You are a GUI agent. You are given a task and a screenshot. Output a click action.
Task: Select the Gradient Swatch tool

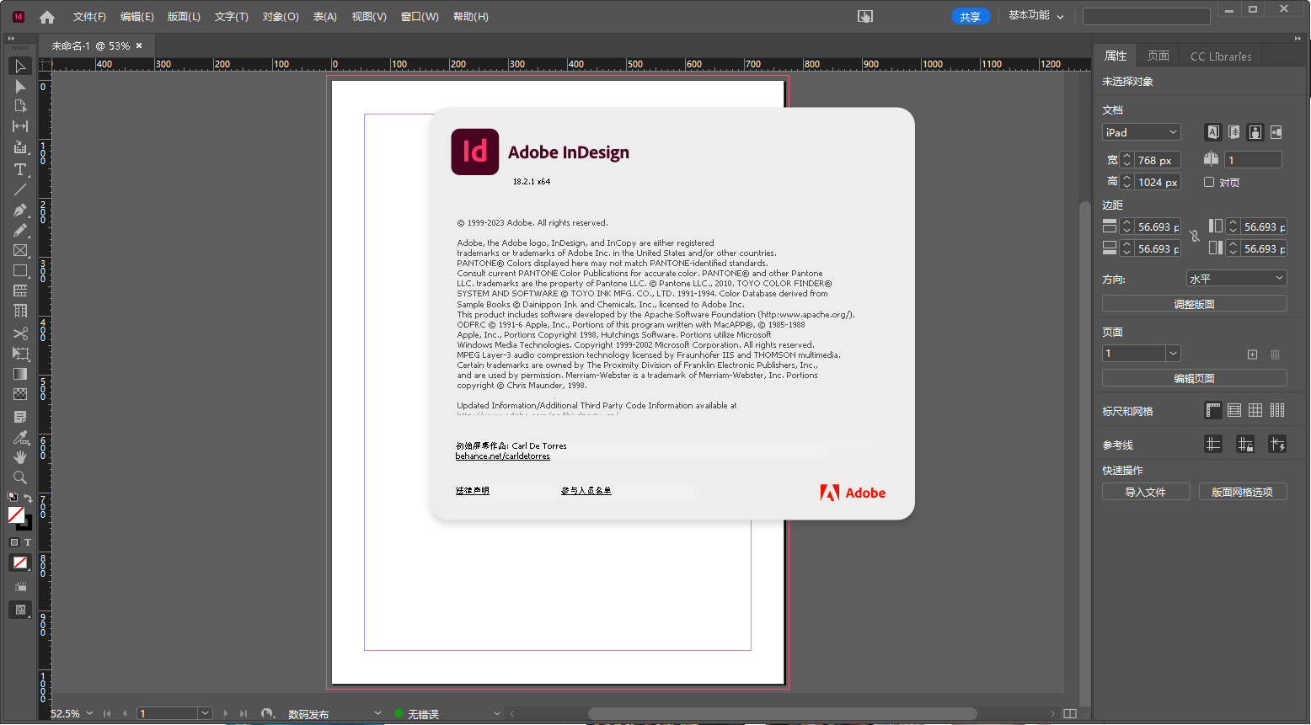pos(20,374)
